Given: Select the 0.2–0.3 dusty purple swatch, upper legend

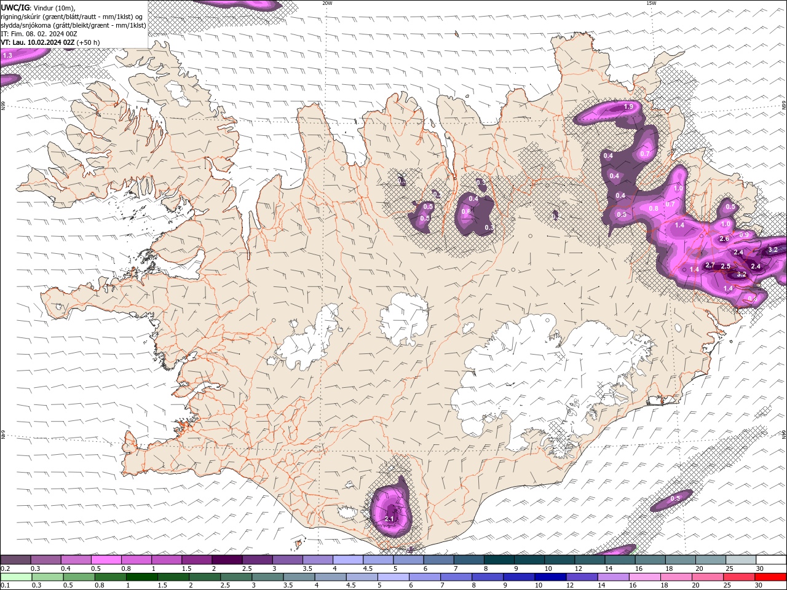Looking at the screenshot, I should pyautogui.click(x=15, y=560).
